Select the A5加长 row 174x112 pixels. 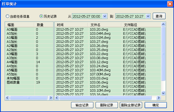pyautogui.click(x=29, y=74)
